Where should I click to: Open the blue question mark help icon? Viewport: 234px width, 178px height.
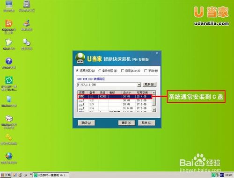pos(9,63)
